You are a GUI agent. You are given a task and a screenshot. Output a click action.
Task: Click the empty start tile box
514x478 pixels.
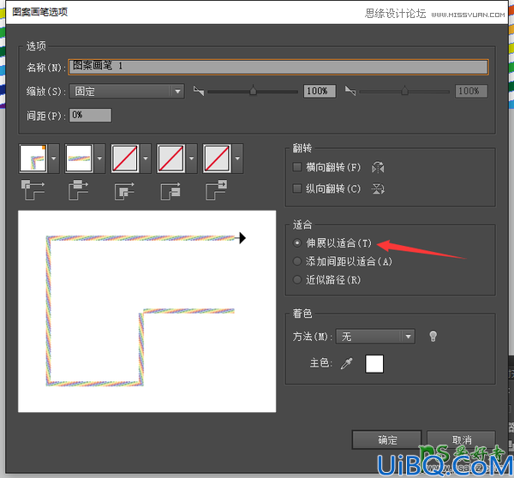pos(170,158)
